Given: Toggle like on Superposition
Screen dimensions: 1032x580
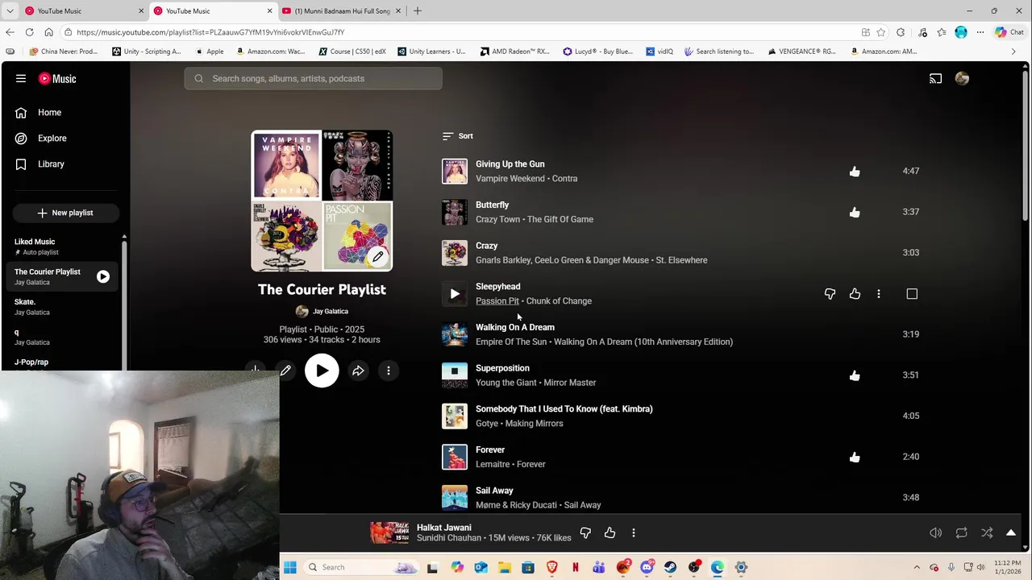Looking at the screenshot, I should [x=855, y=375].
